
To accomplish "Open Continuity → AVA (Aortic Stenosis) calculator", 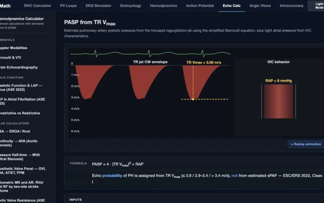I will (19, 143).
